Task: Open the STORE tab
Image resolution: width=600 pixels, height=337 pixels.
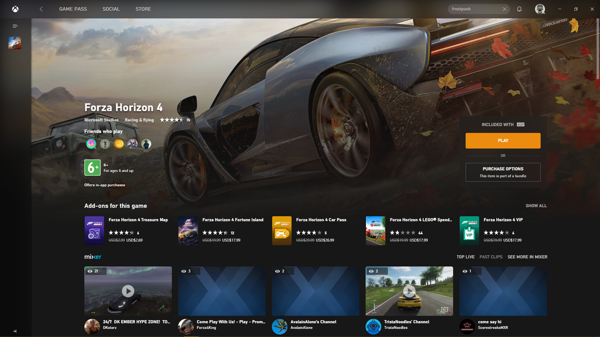Action: coord(143,9)
